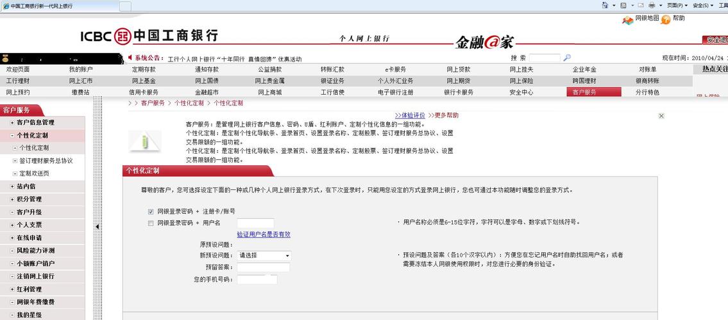This screenshot has height=320, width=728.
Task: Click the 您的手机号码 input field
Action: click(257, 280)
